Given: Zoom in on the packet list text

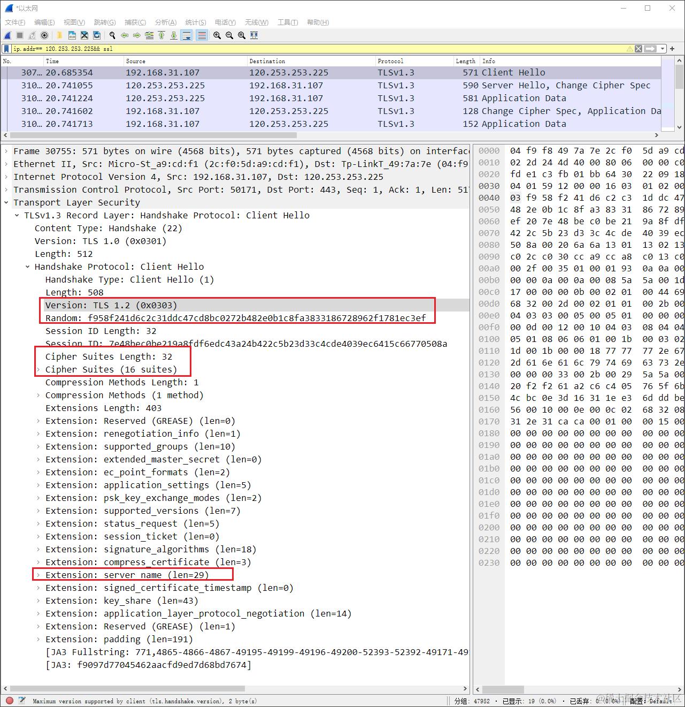Looking at the screenshot, I should click(217, 35).
